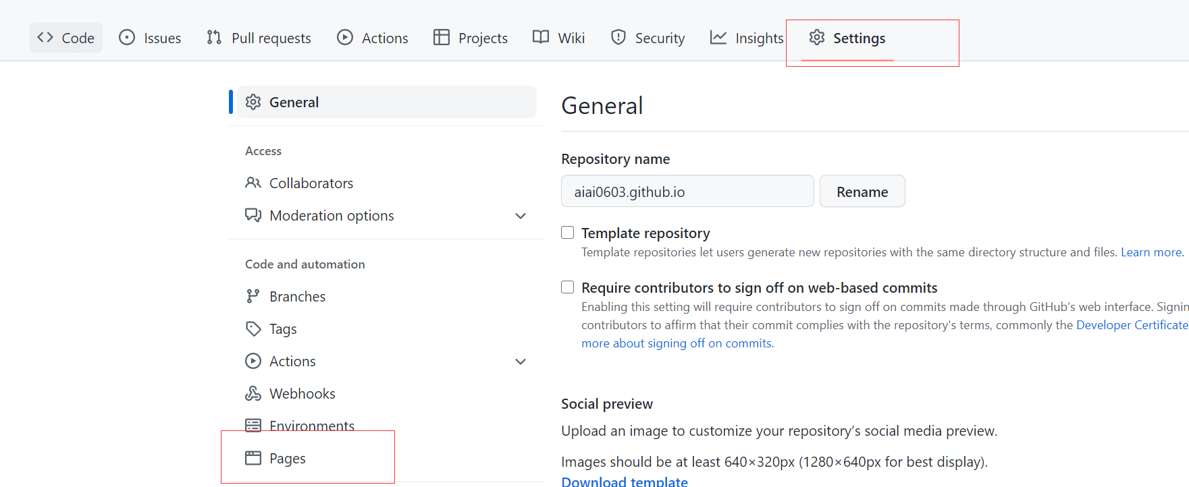This screenshot has height=487, width=1189.
Task: Expand the Moderation options chevron
Action: 521,216
